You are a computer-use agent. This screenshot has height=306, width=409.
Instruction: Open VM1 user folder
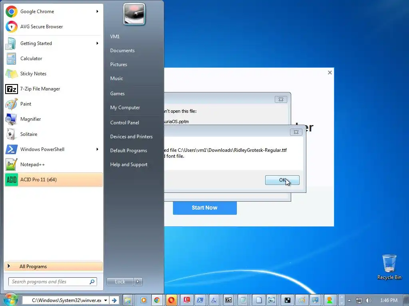pos(115,36)
